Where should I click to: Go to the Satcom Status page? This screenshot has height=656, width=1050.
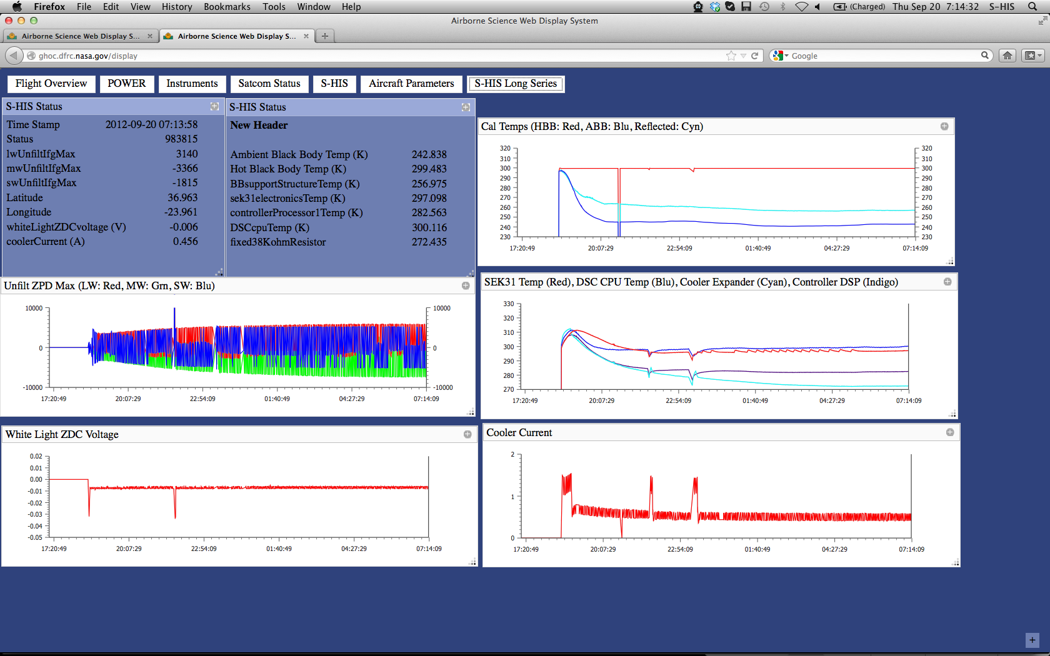(x=269, y=84)
